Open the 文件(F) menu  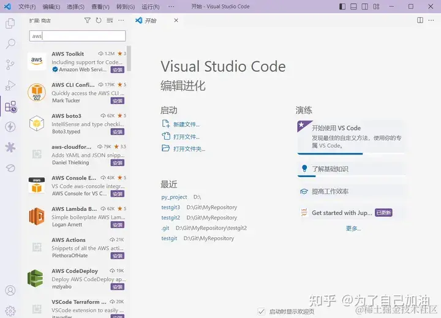27,7
